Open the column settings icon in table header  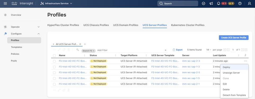tap(245, 55)
